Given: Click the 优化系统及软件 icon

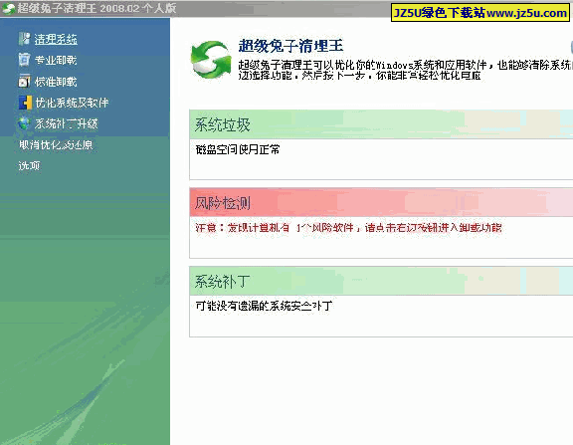Looking at the screenshot, I should tap(25, 103).
